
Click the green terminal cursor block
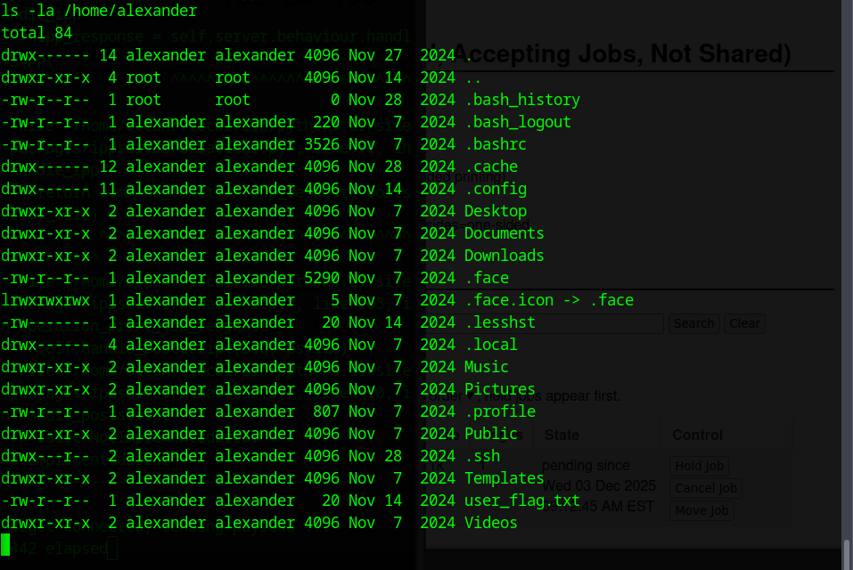tap(5, 544)
